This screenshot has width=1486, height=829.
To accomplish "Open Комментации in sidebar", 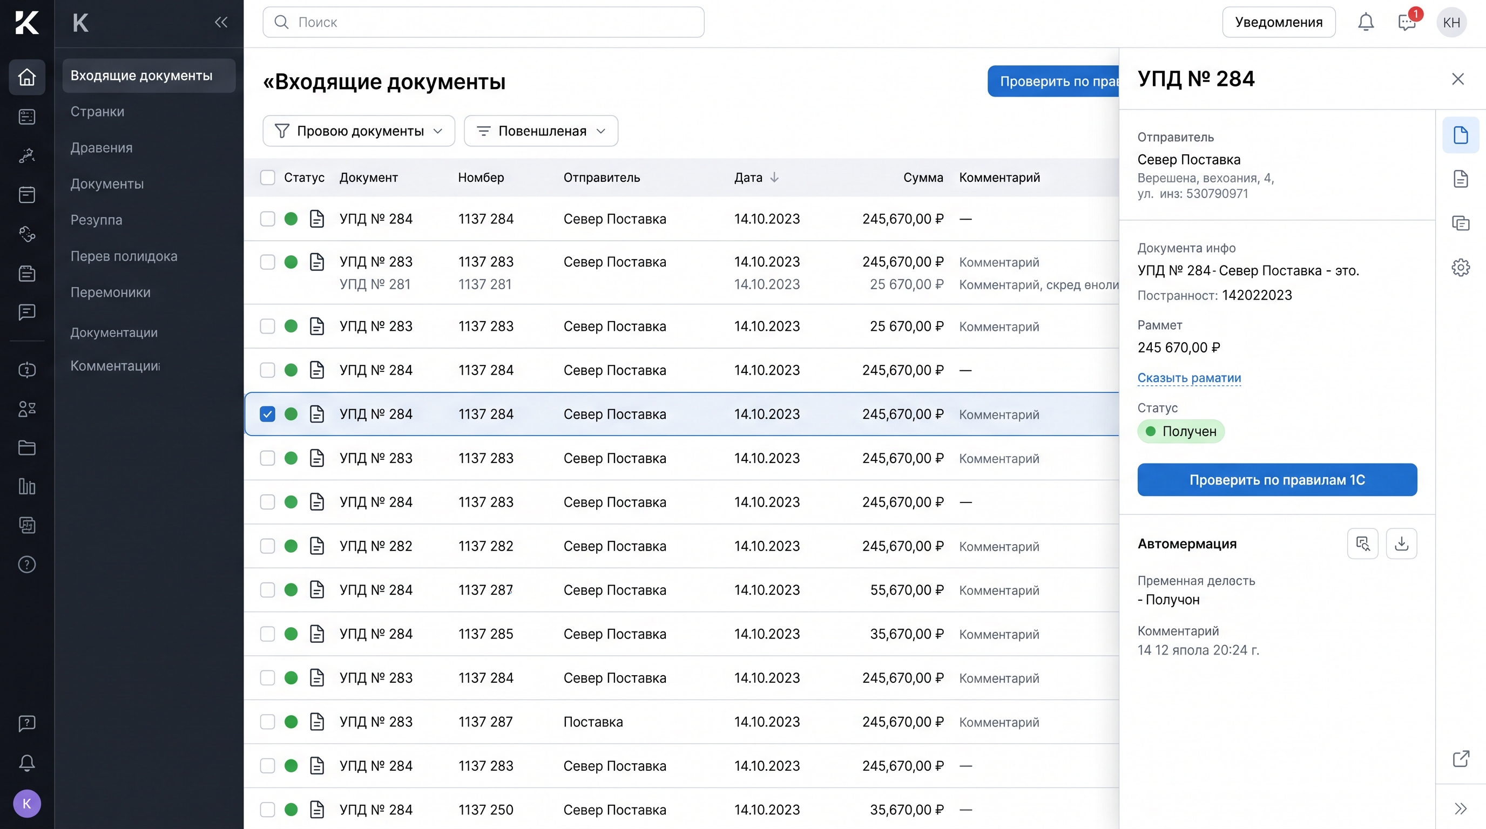I will coord(116,366).
